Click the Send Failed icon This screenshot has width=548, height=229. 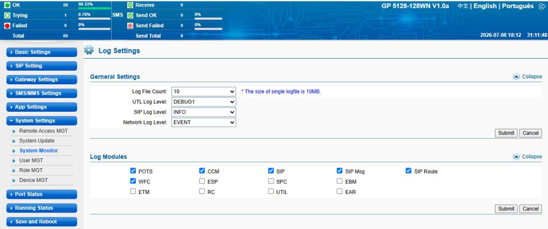[130, 26]
